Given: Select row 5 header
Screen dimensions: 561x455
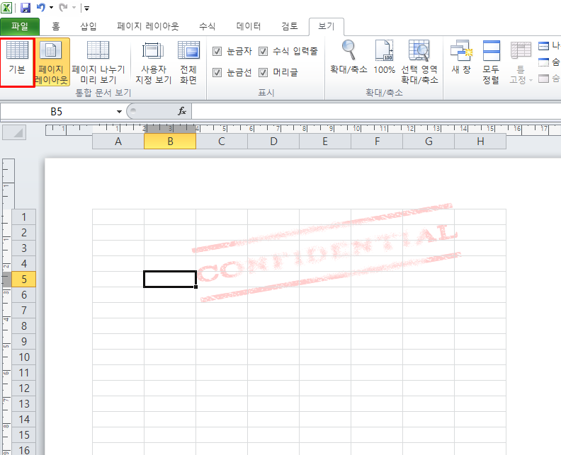Looking at the screenshot, I should coord(23,279).
